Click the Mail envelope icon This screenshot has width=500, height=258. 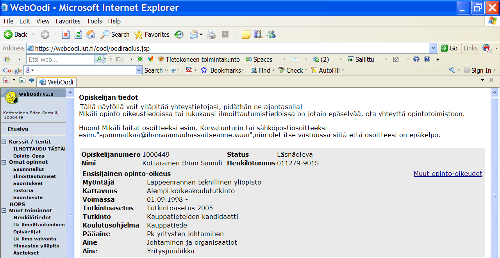(194, 34)
